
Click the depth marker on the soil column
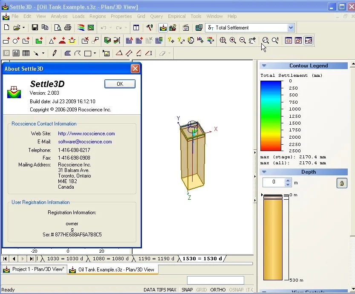point(262,195)
